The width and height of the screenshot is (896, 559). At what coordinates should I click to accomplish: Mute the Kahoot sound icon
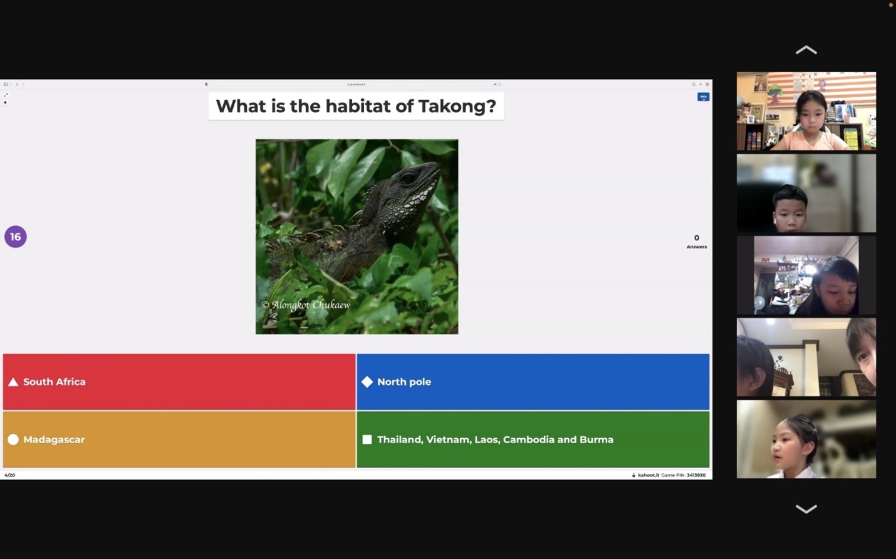point(6,102)
